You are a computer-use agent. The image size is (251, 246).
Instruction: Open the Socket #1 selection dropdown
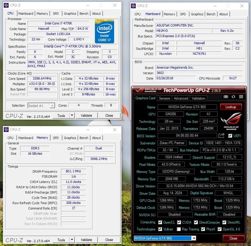(x=52, y=106)
